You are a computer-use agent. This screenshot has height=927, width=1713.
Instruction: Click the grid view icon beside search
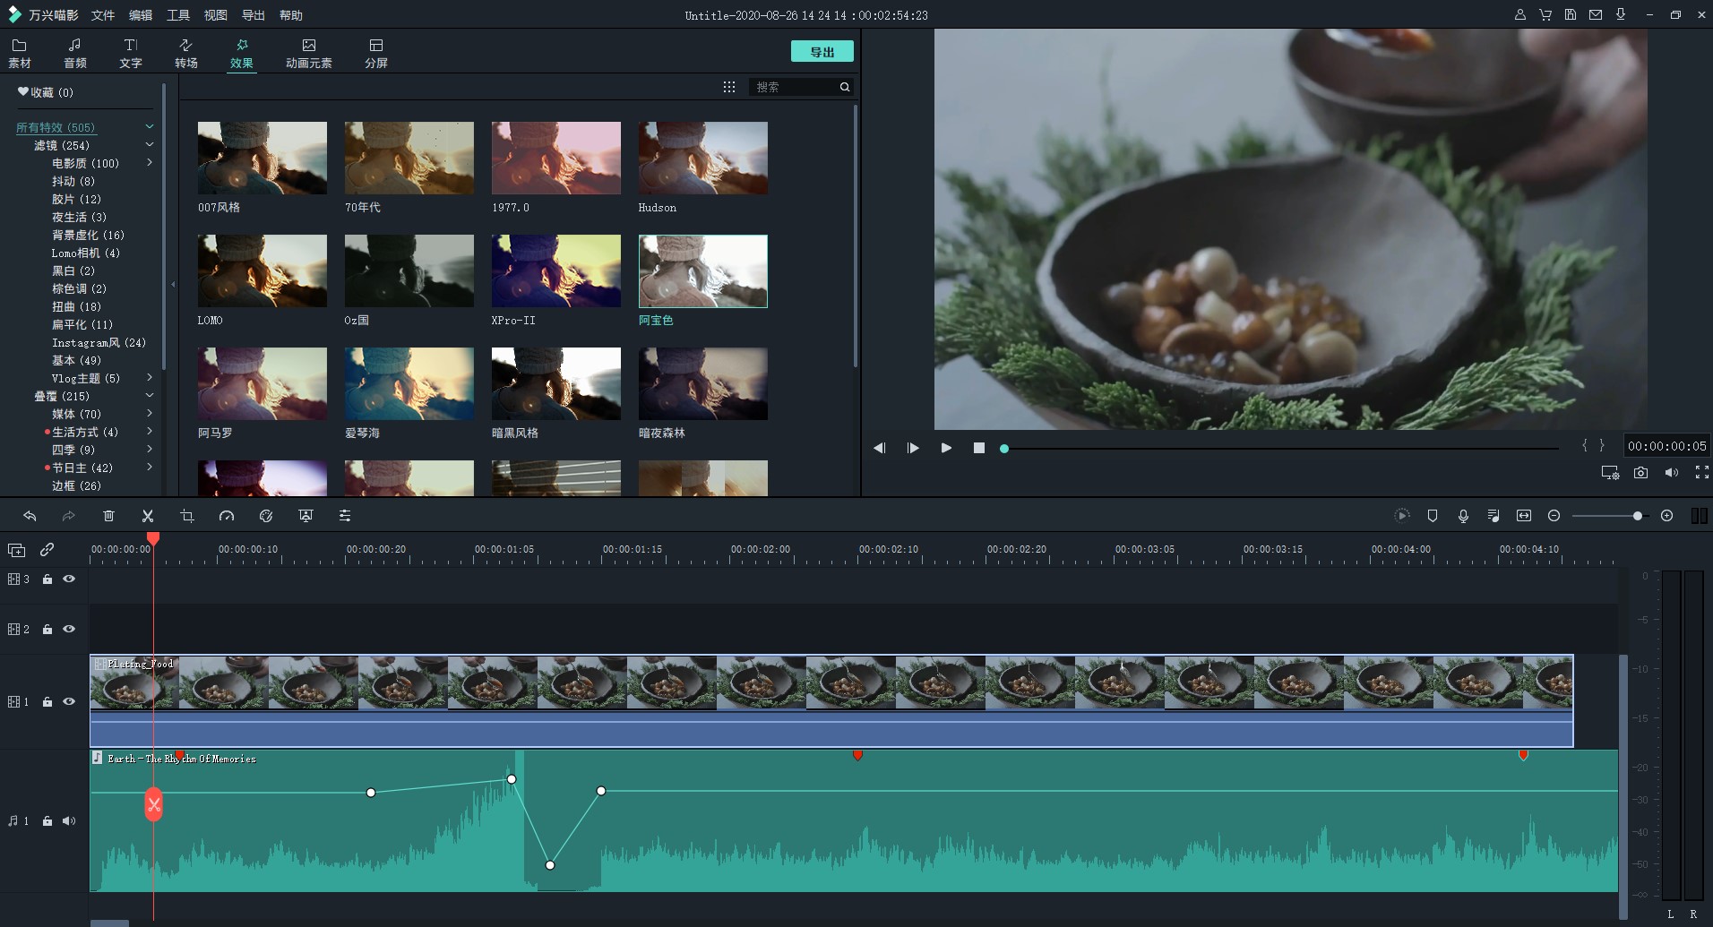point(729,87)
